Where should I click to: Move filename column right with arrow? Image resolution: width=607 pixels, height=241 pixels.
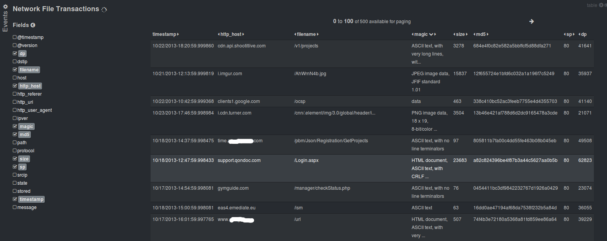318,34
